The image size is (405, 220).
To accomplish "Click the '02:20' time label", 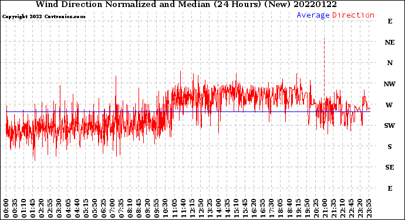I will [42, 209].
